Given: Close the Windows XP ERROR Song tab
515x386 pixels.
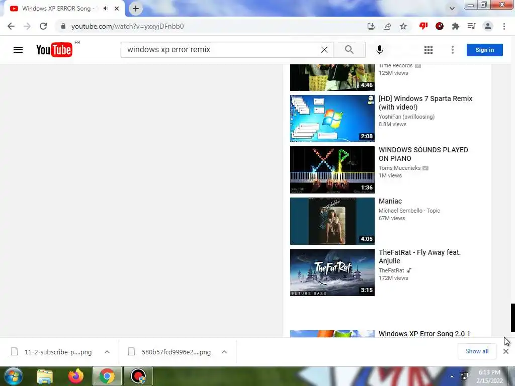Looking at the screenshot, I should (117, 9).
